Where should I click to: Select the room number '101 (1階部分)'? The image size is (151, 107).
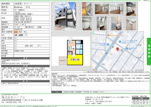pyautogui.click(x=20, y=10)
